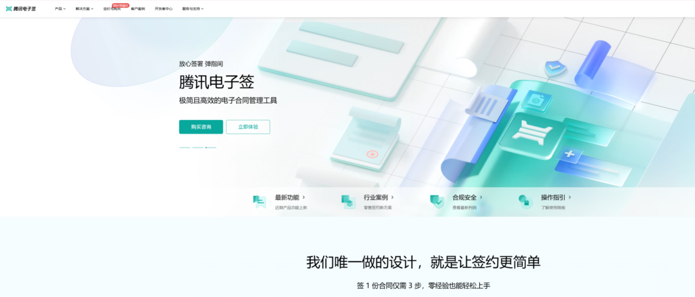
Task: Open the 产品 dropdown menu
Action: click(x=60, y=9)
